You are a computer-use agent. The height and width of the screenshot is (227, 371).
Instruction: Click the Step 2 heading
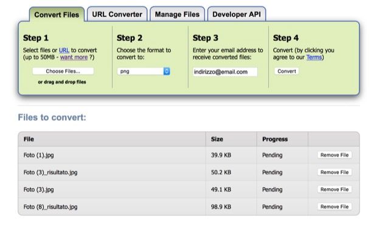click(130, 38)
